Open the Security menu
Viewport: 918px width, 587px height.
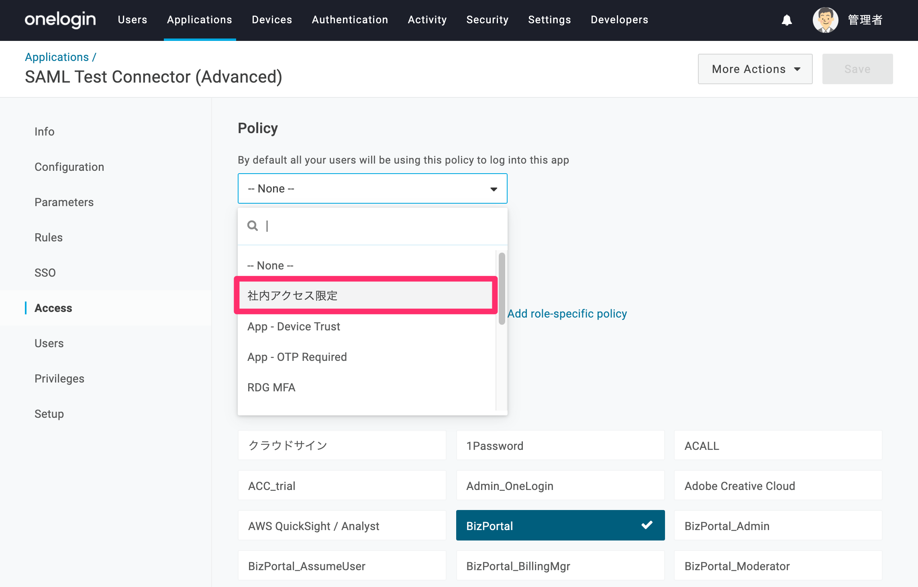point(488,20)
